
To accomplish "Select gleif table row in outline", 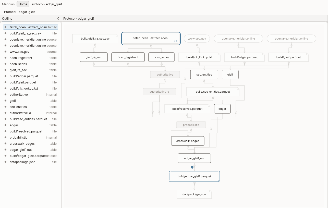I will click(31, 101).
